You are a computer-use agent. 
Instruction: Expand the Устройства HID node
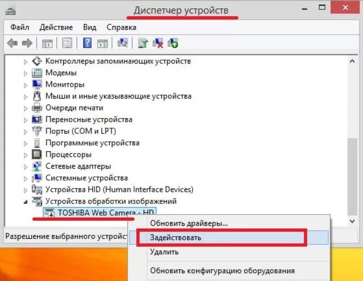(x=26, y=190)
